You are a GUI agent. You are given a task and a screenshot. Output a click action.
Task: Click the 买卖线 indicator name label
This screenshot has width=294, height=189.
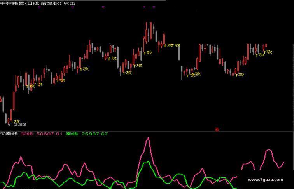pyautogui.click(x=9, y=134)
